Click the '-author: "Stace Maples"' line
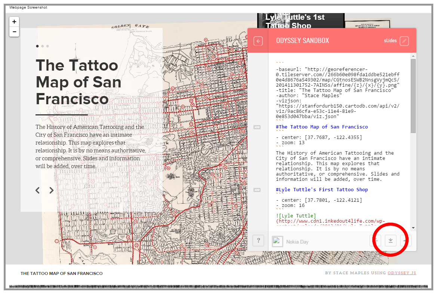437x294 pixels. click(x=308, y=96)
